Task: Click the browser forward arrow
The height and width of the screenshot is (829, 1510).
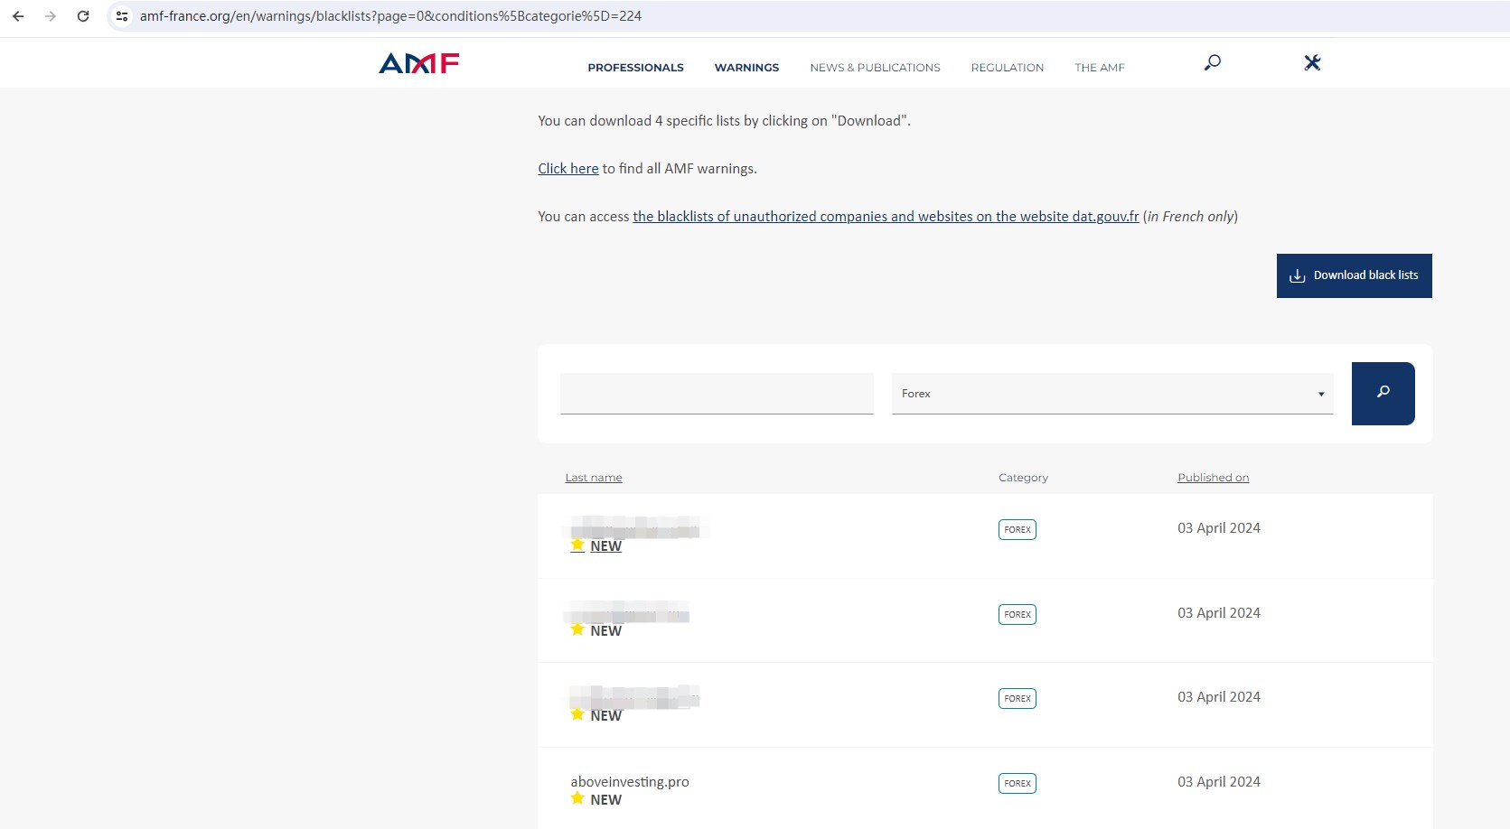Action: point(51,16)
